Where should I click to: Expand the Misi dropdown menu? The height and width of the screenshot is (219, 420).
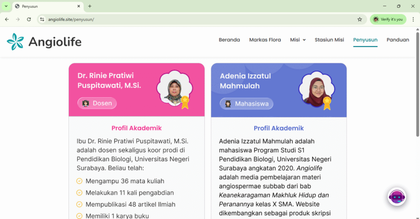coord(298,40)
